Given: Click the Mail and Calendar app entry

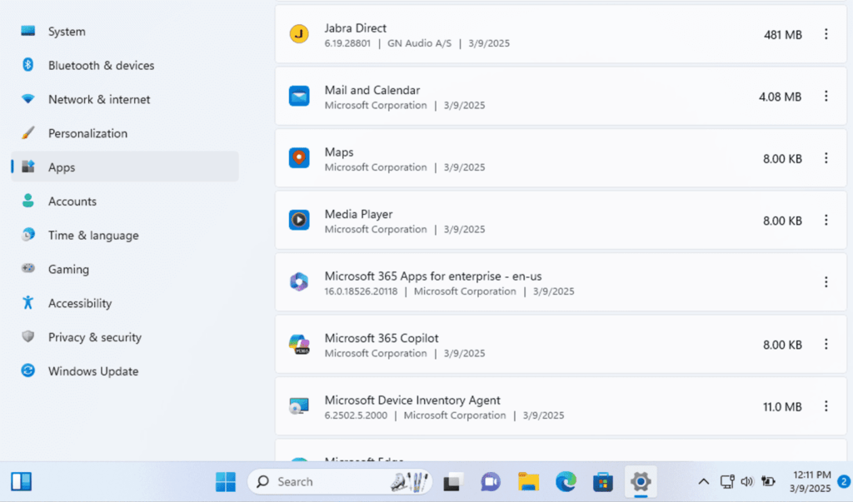Looking at the screenshot, I should coord(500,96).
